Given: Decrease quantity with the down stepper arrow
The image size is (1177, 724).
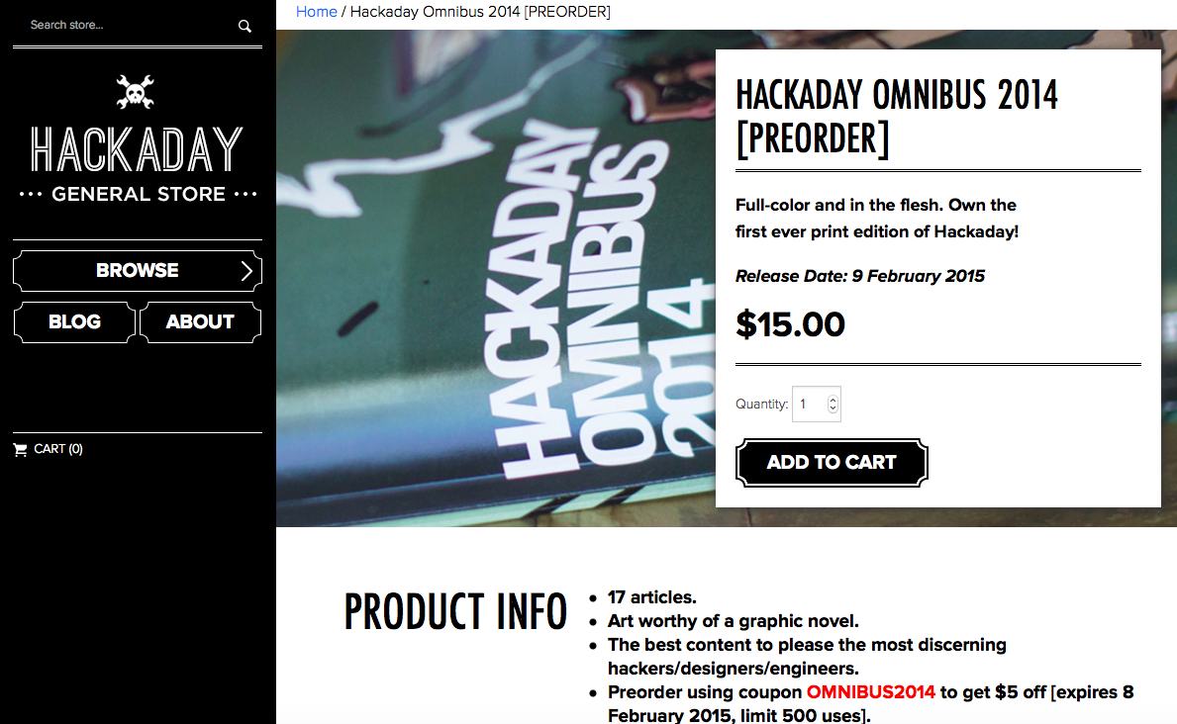Looking at the screenshot, I should (x=833, y=408).
